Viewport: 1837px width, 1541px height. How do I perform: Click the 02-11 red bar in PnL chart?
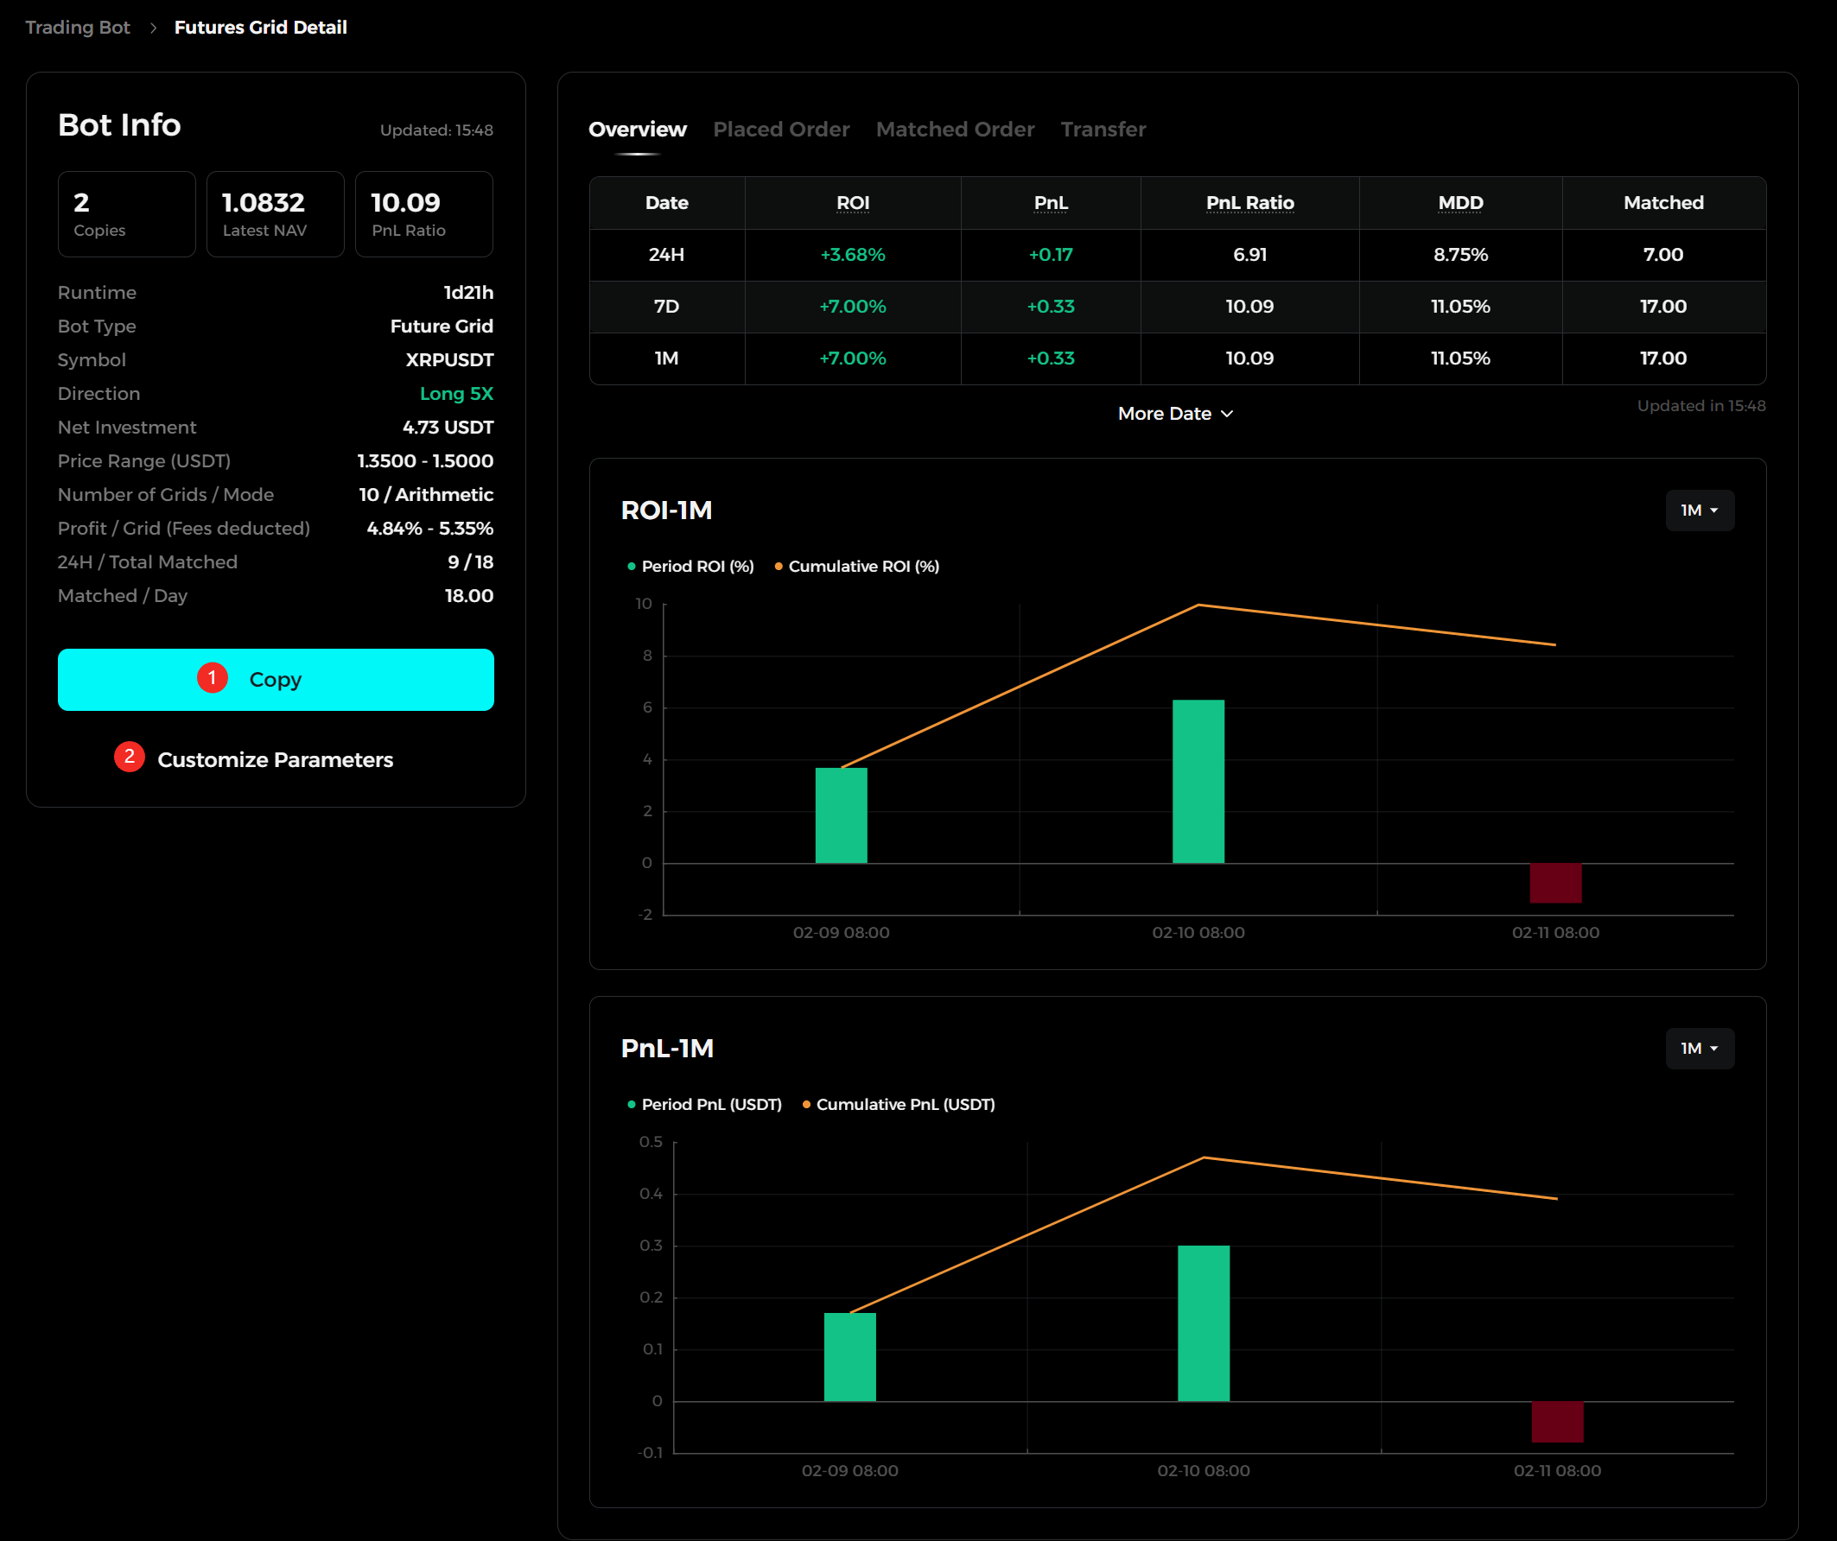tap(1557, 1422)
